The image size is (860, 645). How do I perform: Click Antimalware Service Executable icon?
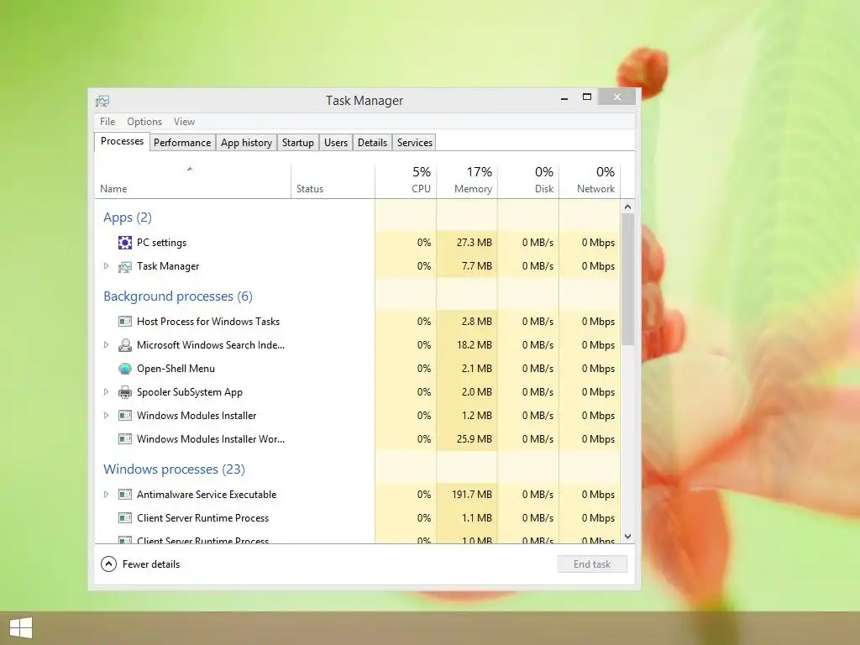tap(125, 494)
